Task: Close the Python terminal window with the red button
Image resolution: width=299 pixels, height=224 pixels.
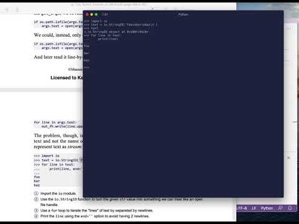Action: click(87, 14)
